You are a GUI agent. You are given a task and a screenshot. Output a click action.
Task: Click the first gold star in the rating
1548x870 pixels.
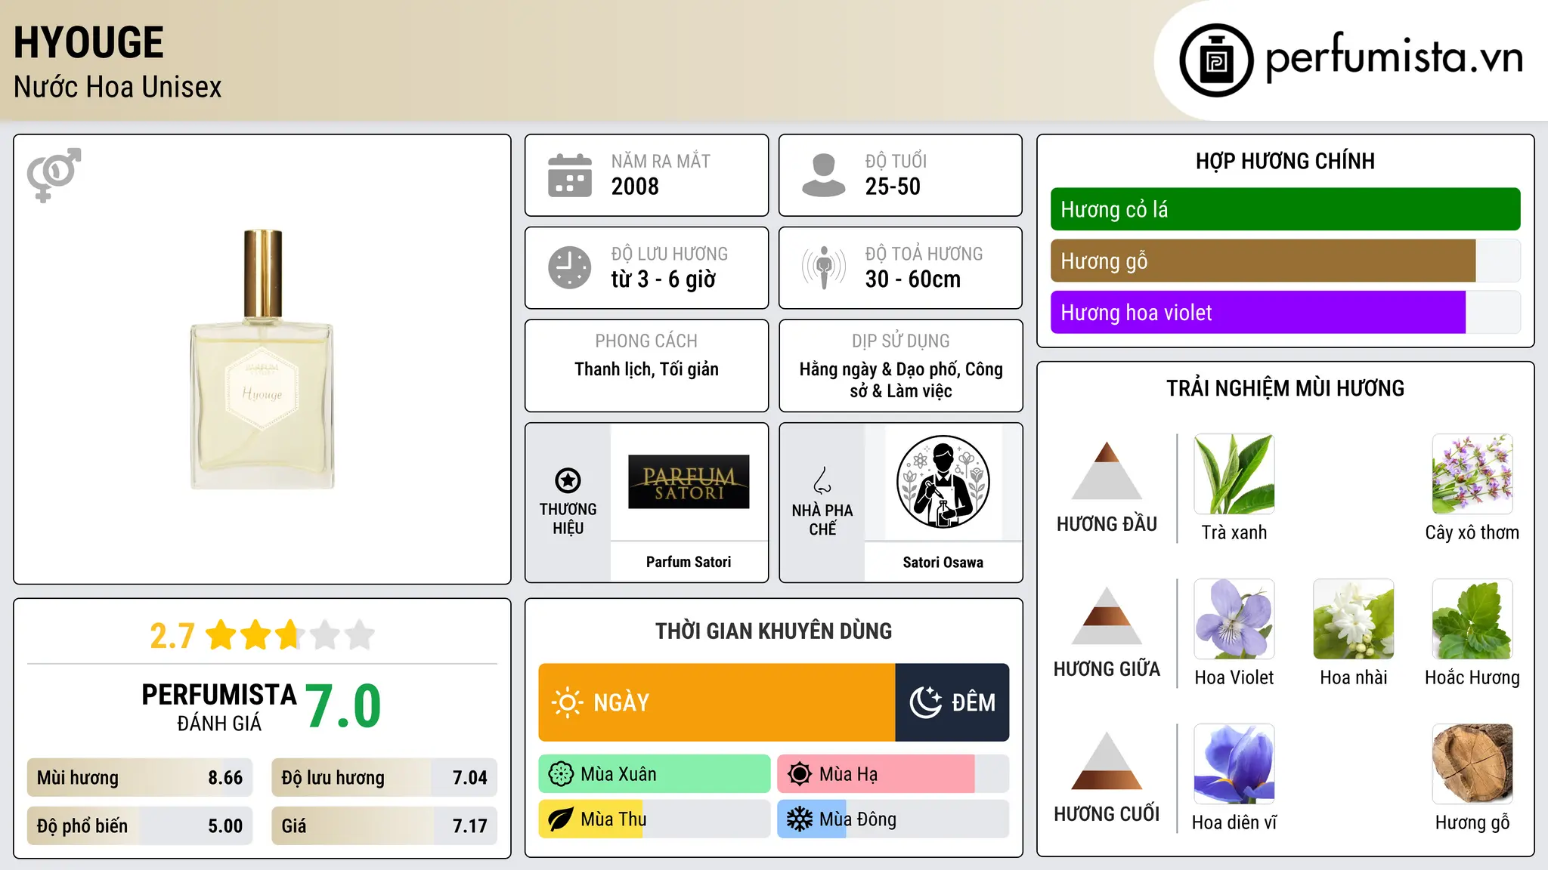[x=221, y=635]
